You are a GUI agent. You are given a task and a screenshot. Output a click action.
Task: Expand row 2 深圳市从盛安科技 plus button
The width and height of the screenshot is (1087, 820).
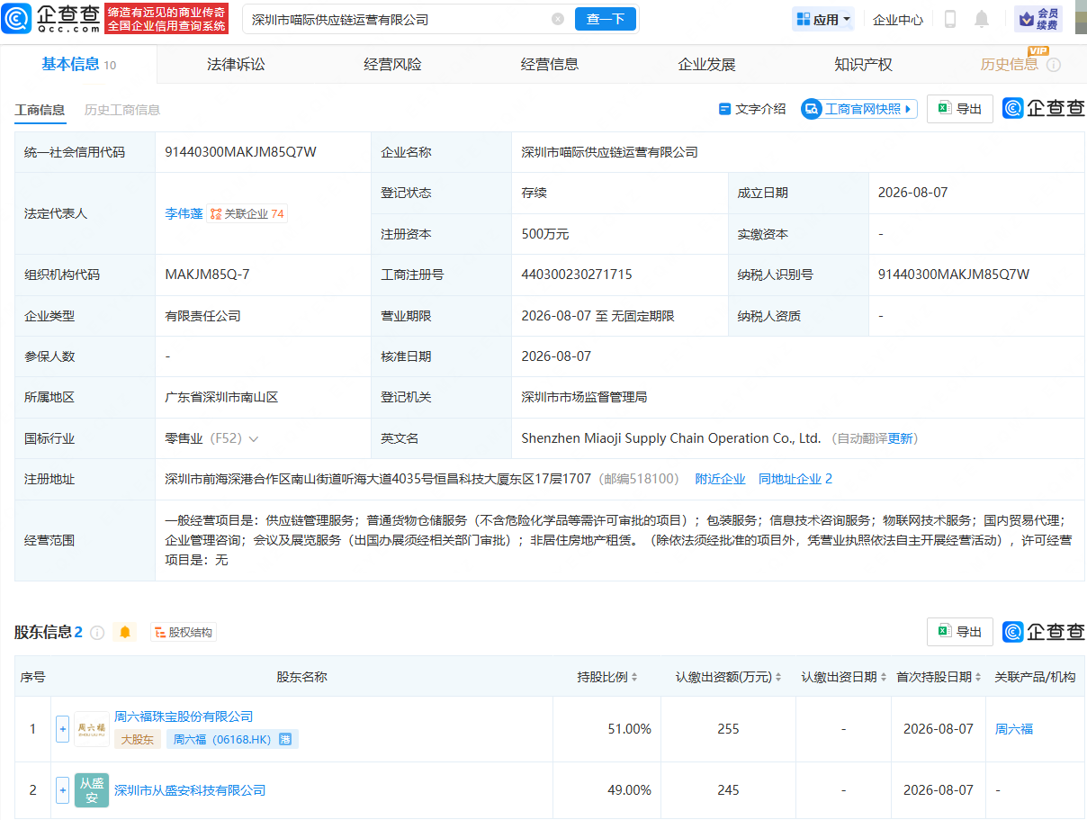[x=63, y=790]
